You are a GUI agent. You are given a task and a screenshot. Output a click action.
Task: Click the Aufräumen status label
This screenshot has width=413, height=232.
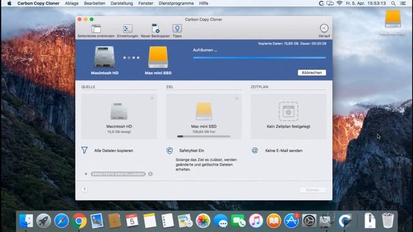point(205,50)
